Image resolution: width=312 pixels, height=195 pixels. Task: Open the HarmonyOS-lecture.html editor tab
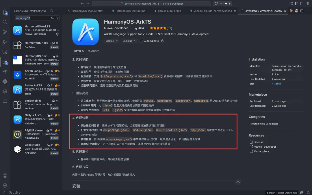(86, 11)
